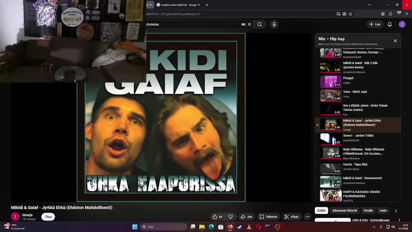
Task: Dislike the video with thumbs down
Action: (x=230, y=217)
